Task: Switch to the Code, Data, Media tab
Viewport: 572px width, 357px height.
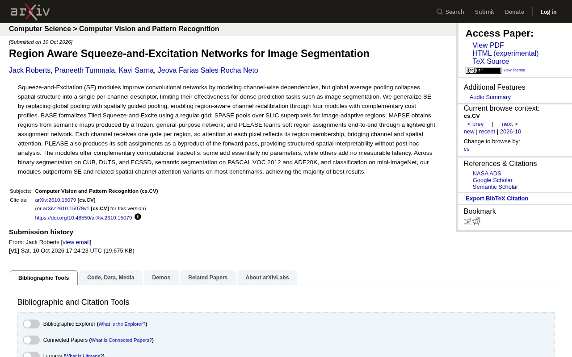Action: pyautogui.click(x=111, y=278)
